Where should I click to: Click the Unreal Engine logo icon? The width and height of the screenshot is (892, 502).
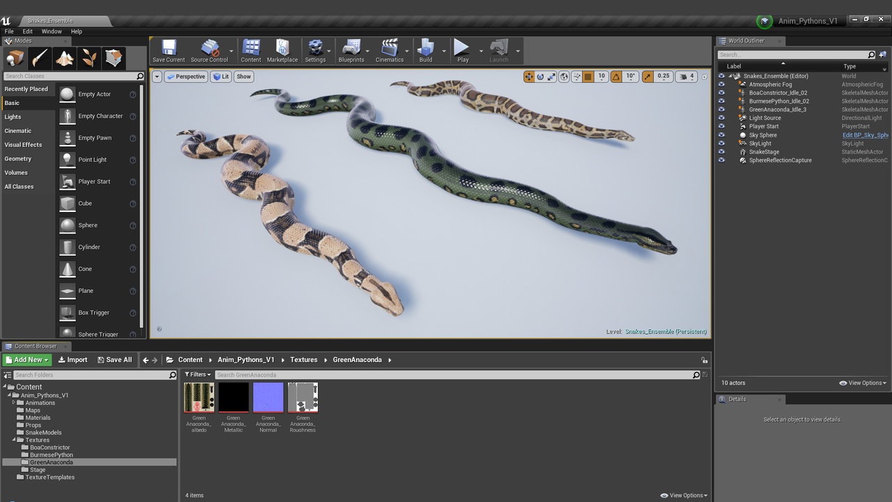coord(6,20)
